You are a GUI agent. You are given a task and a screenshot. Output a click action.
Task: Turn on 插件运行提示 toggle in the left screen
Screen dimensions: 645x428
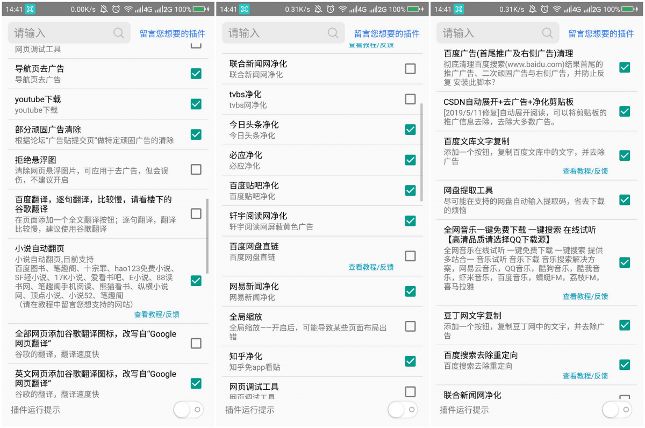tap(189, 410)
